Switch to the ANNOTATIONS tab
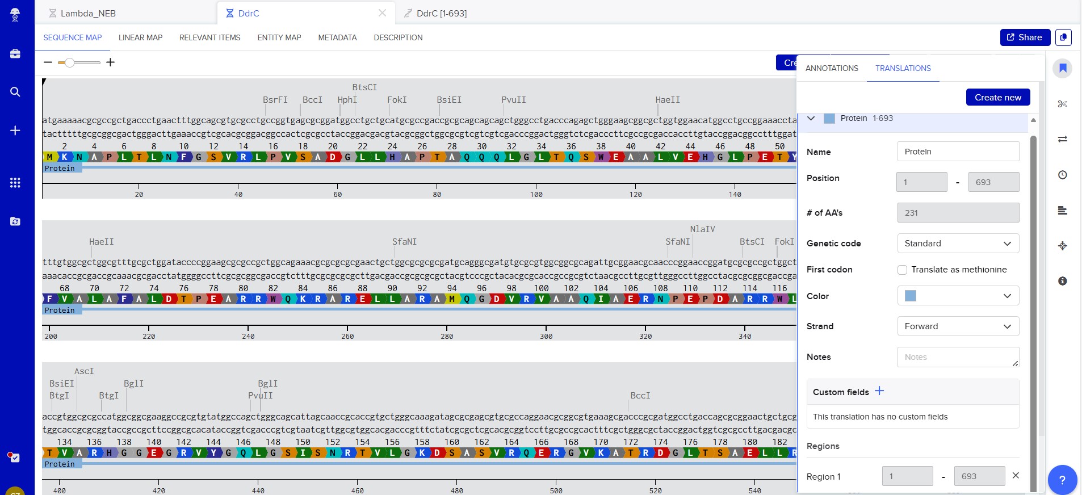 832,68
